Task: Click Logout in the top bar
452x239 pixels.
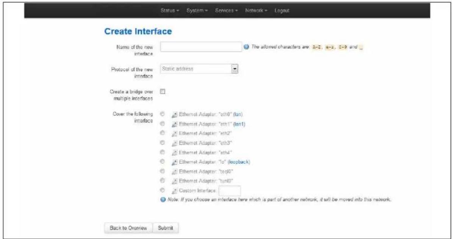Action: pos(282,10)
